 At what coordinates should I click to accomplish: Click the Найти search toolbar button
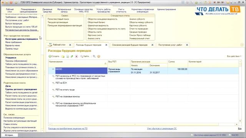(x=85, y=56)
